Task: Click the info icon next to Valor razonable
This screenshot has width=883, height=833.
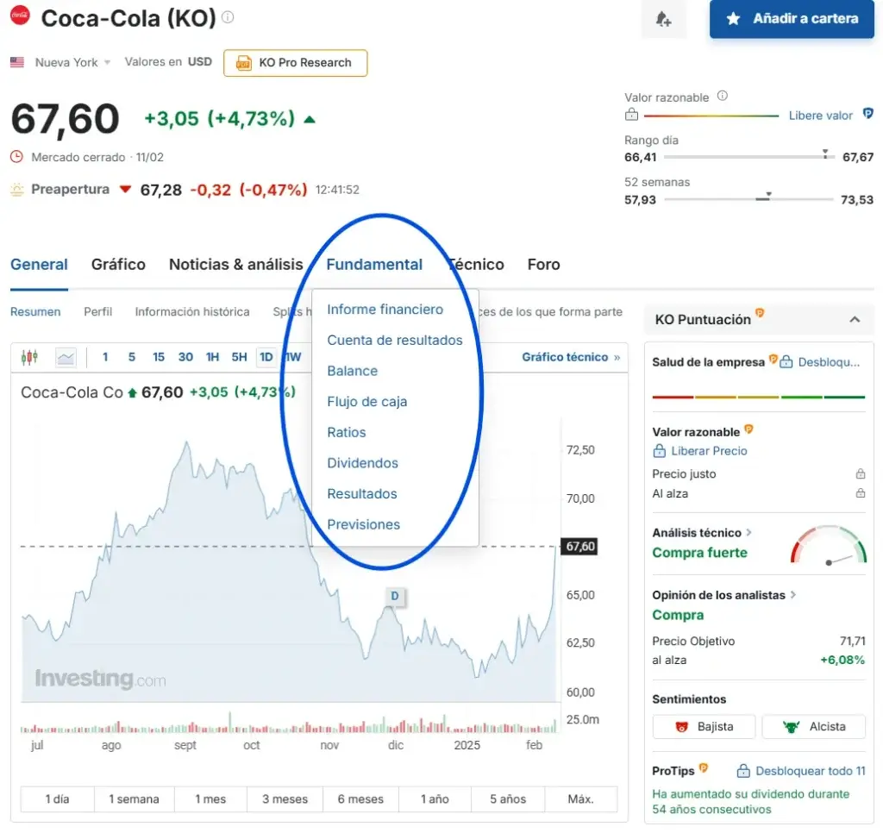Action: 723,97
